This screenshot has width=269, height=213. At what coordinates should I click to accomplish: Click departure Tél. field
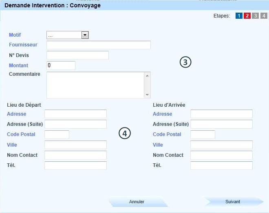[75, 165]
